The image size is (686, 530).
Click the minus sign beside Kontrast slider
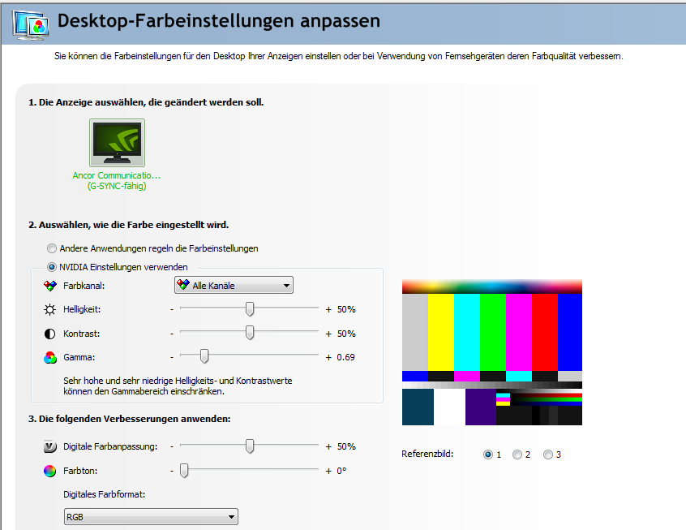click(172, 334)
